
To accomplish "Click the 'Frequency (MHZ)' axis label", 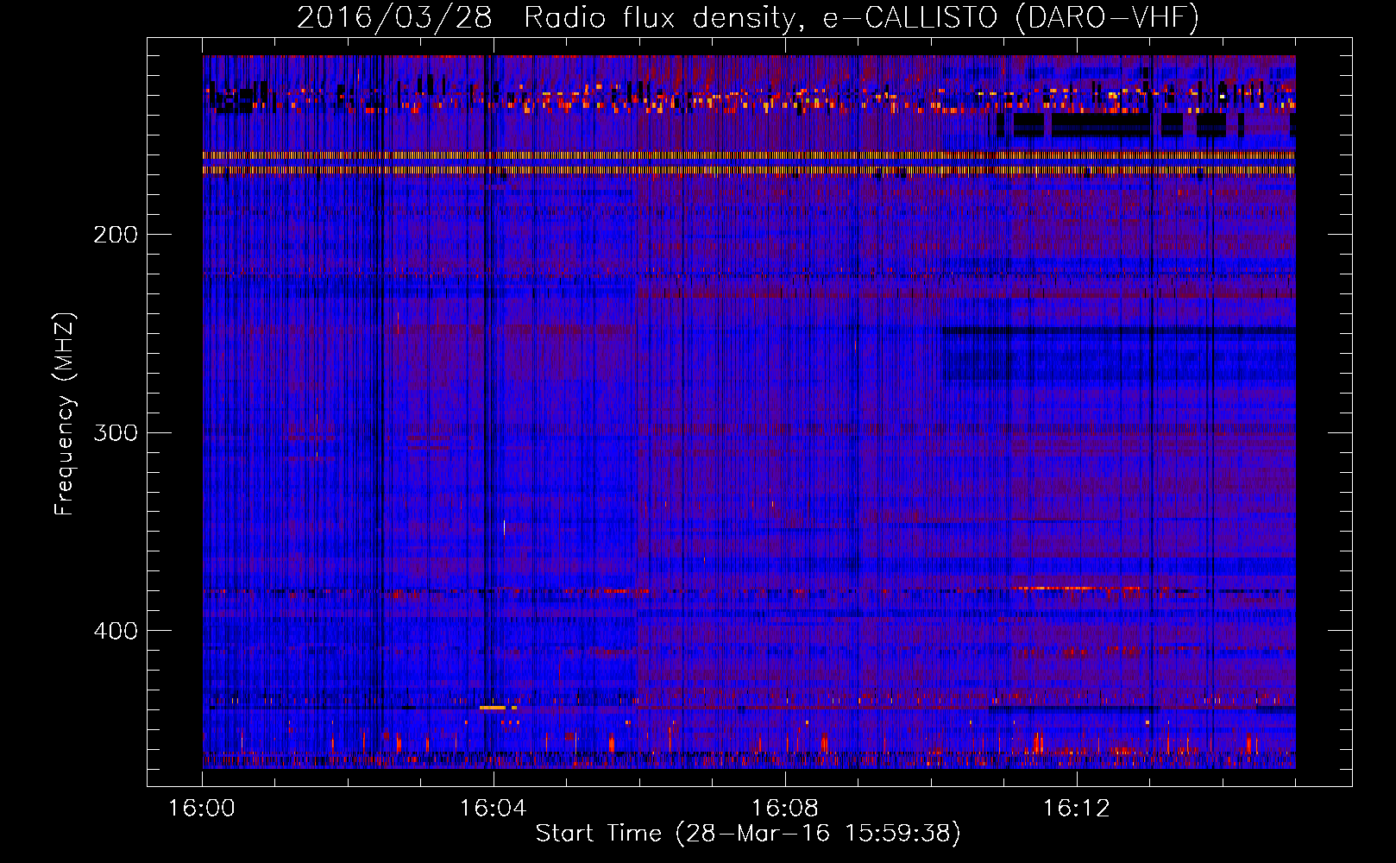I will [x=65, y=413].
